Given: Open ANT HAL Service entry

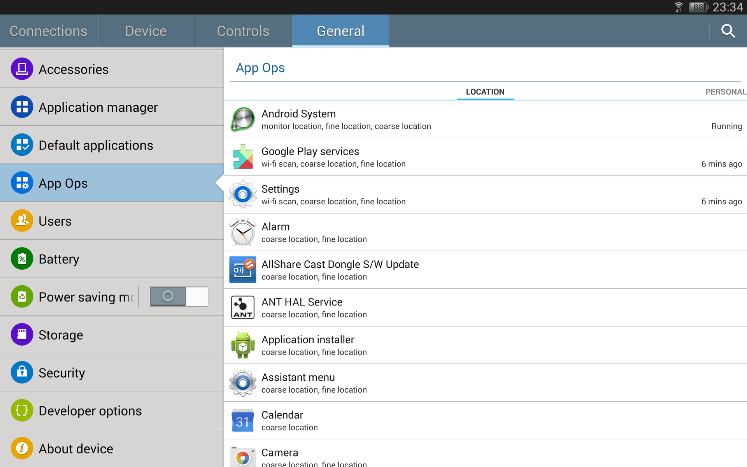Looking at the screenshot, I should 486,307.
